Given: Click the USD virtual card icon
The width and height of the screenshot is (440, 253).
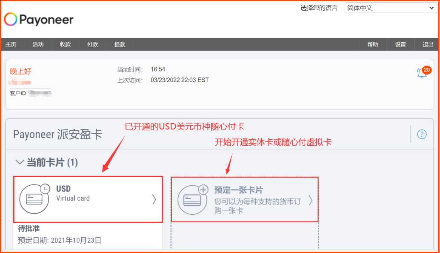Looking at the screenshot, I should pos(34,199).
